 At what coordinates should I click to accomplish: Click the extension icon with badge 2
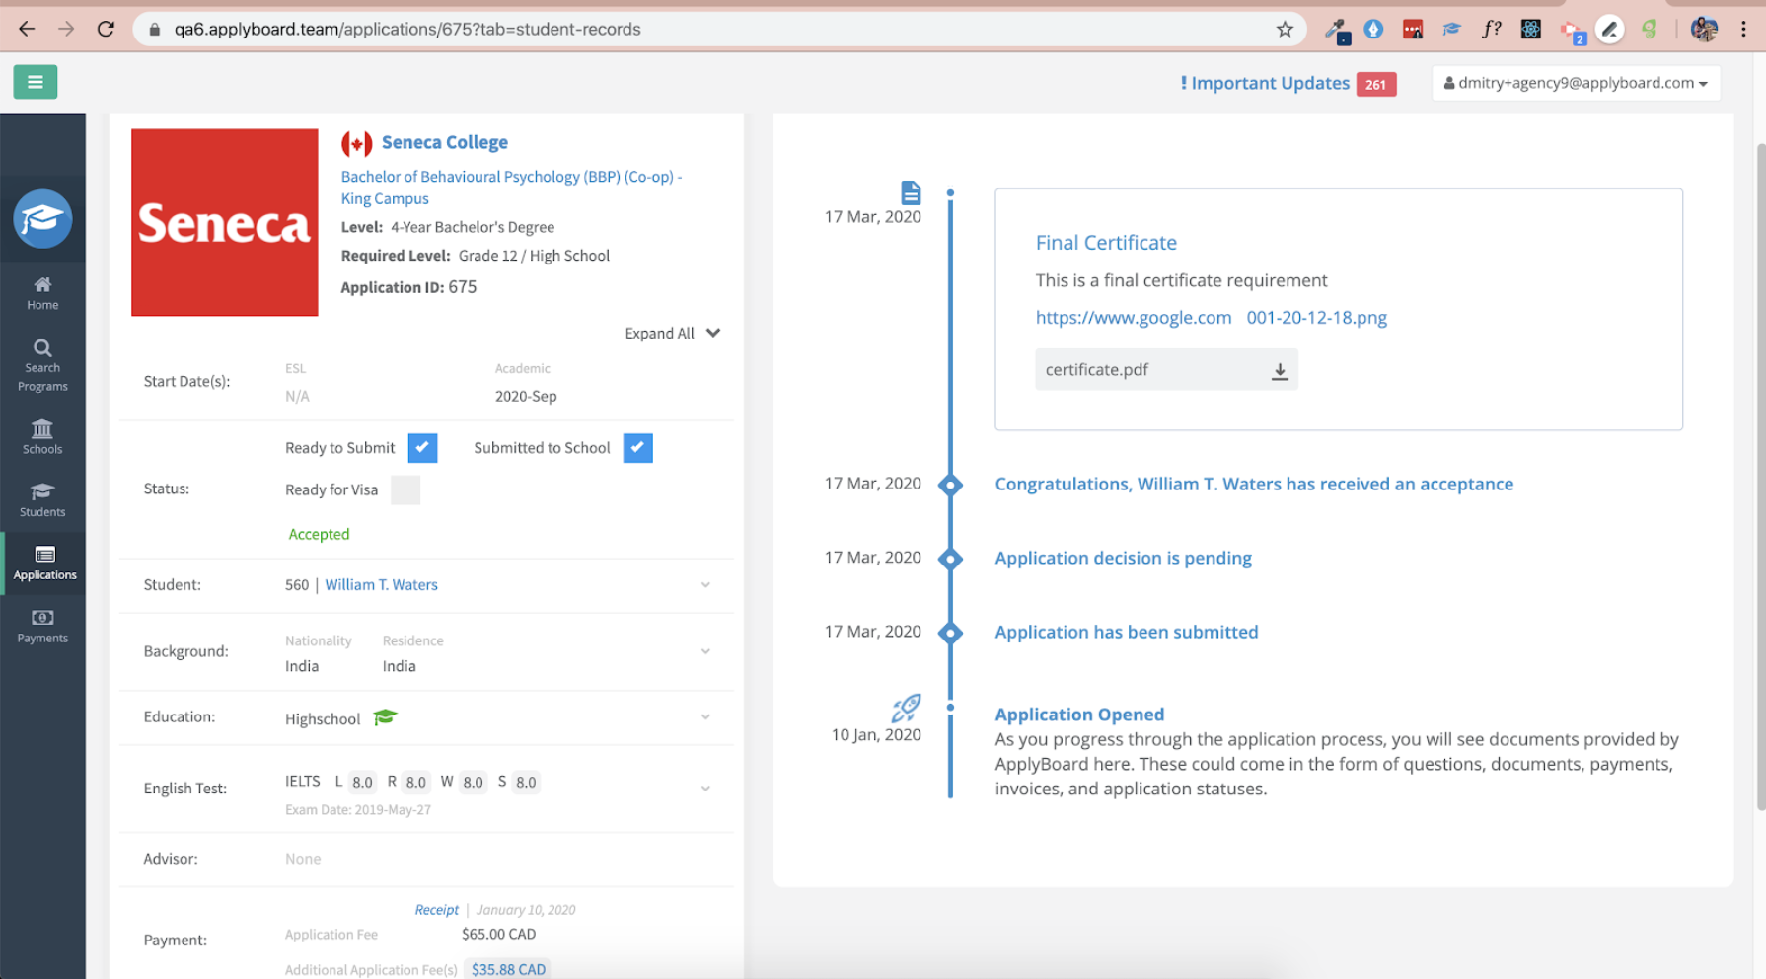1573,32
